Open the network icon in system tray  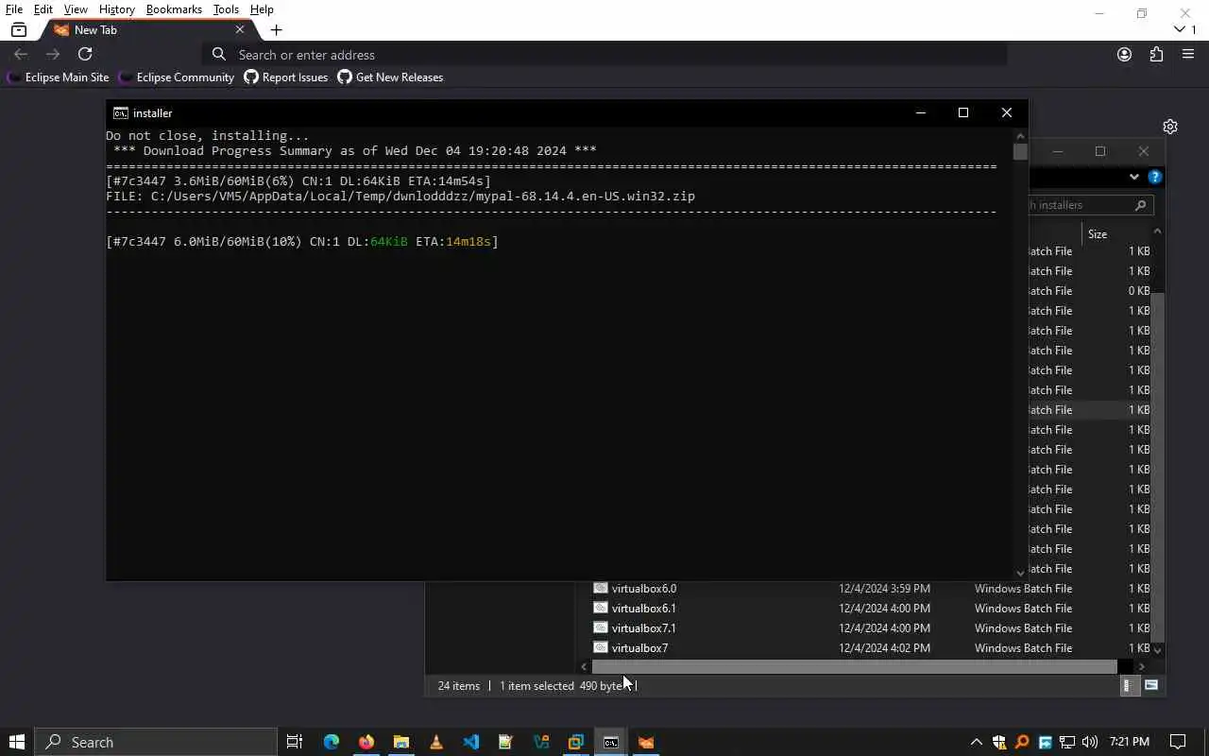point(1067,742)
